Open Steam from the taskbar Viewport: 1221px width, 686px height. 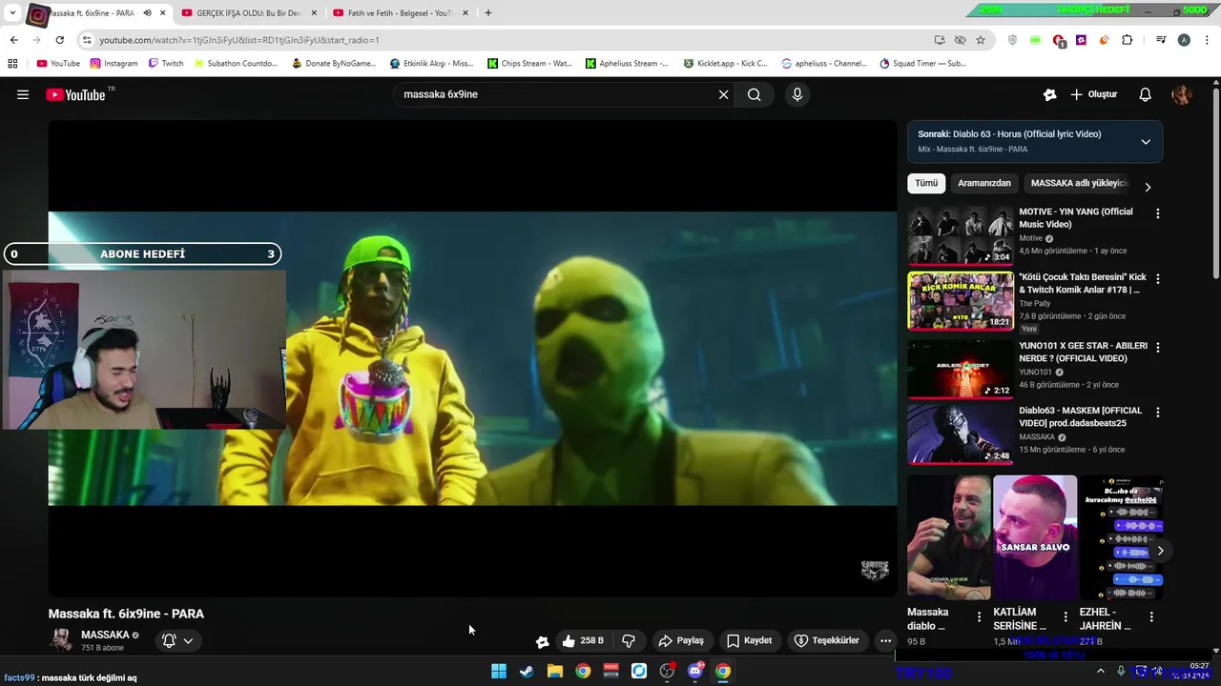click(x=527, y=671)
